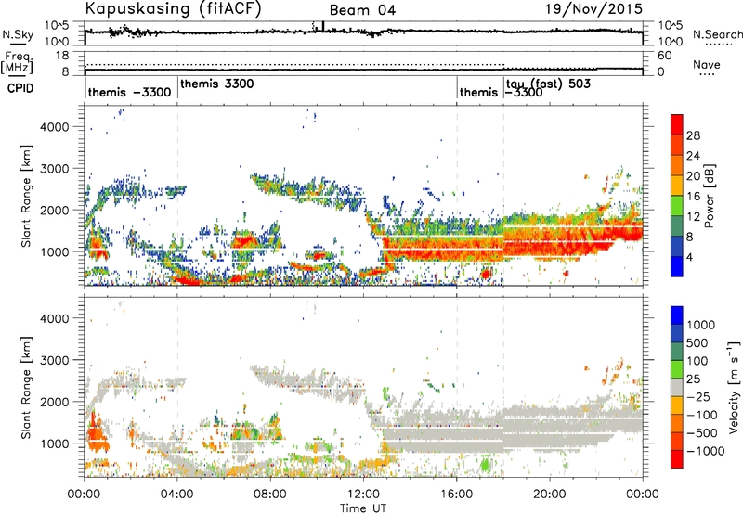The width and height of the screenshot is (743, 514).
Task: Click the Slant Range label of power panel
Action: (x=26, y=196)
